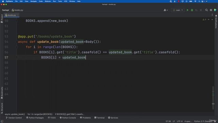Open the Window menu
The image size is (218, 123).
[x=72, y=1]
